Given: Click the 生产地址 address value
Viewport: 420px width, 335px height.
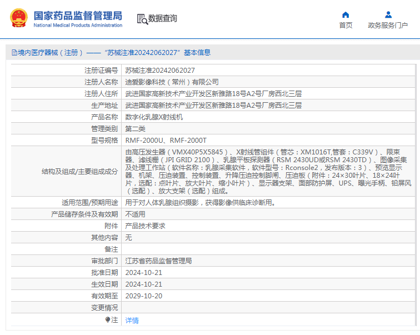Looking at the screenshot, I should (213, 105).
